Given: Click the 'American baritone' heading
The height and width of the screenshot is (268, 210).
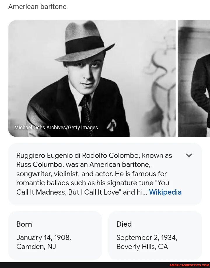Looking at the screenshot, I should 37,7.
